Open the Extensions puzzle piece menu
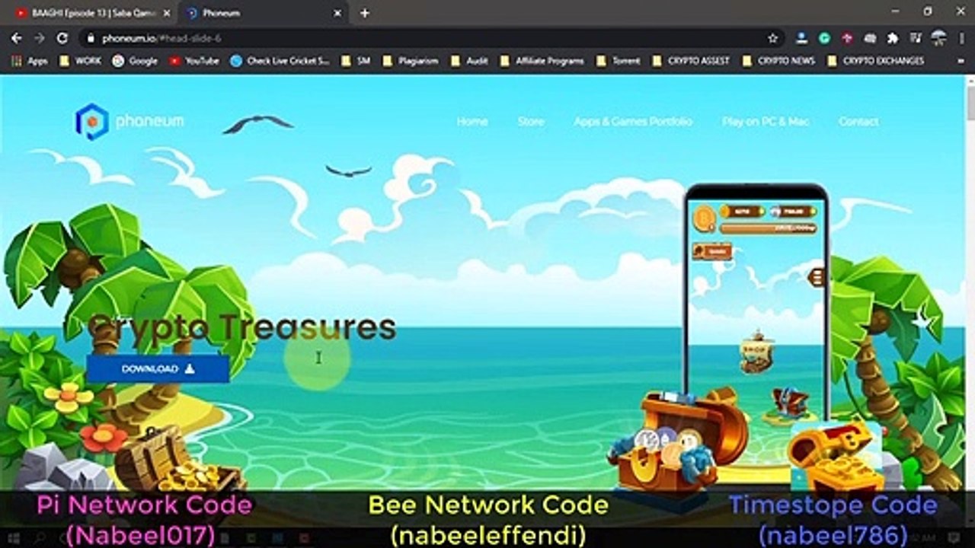This screenshot has height=548, width=975. tap(893, 38)
